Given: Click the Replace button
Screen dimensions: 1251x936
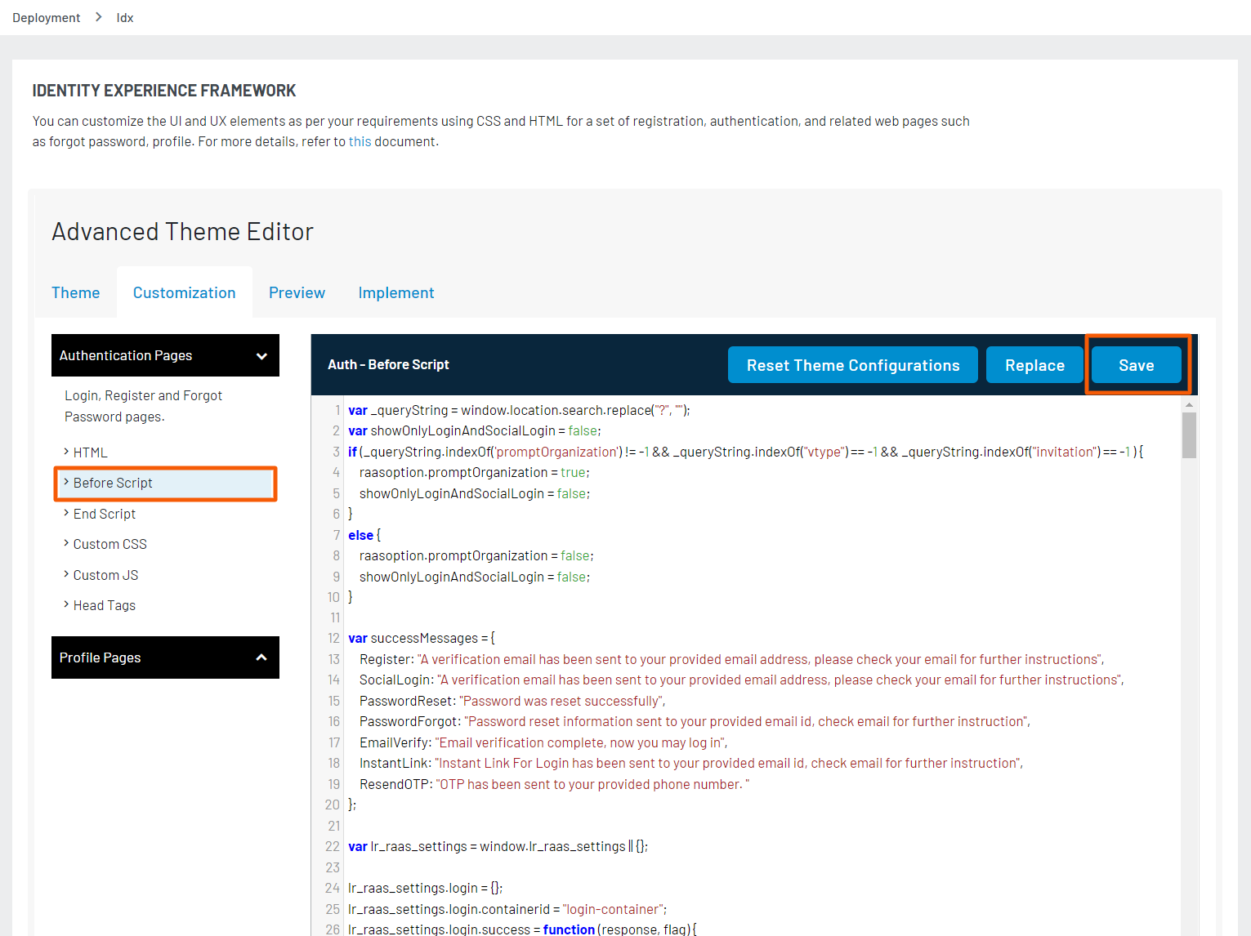Looking at the screenshot, I should [1034, 365].
